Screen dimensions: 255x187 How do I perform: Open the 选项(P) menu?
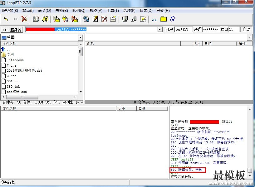[129, 11]
